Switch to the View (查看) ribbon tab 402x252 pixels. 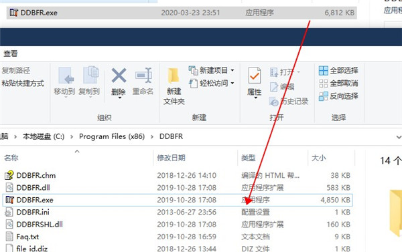click(x=11, y=53)
